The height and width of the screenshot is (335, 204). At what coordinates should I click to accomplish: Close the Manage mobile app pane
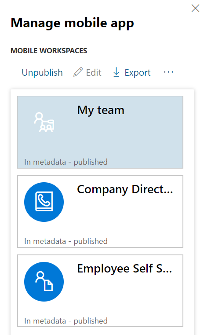(x=195, y=8)
